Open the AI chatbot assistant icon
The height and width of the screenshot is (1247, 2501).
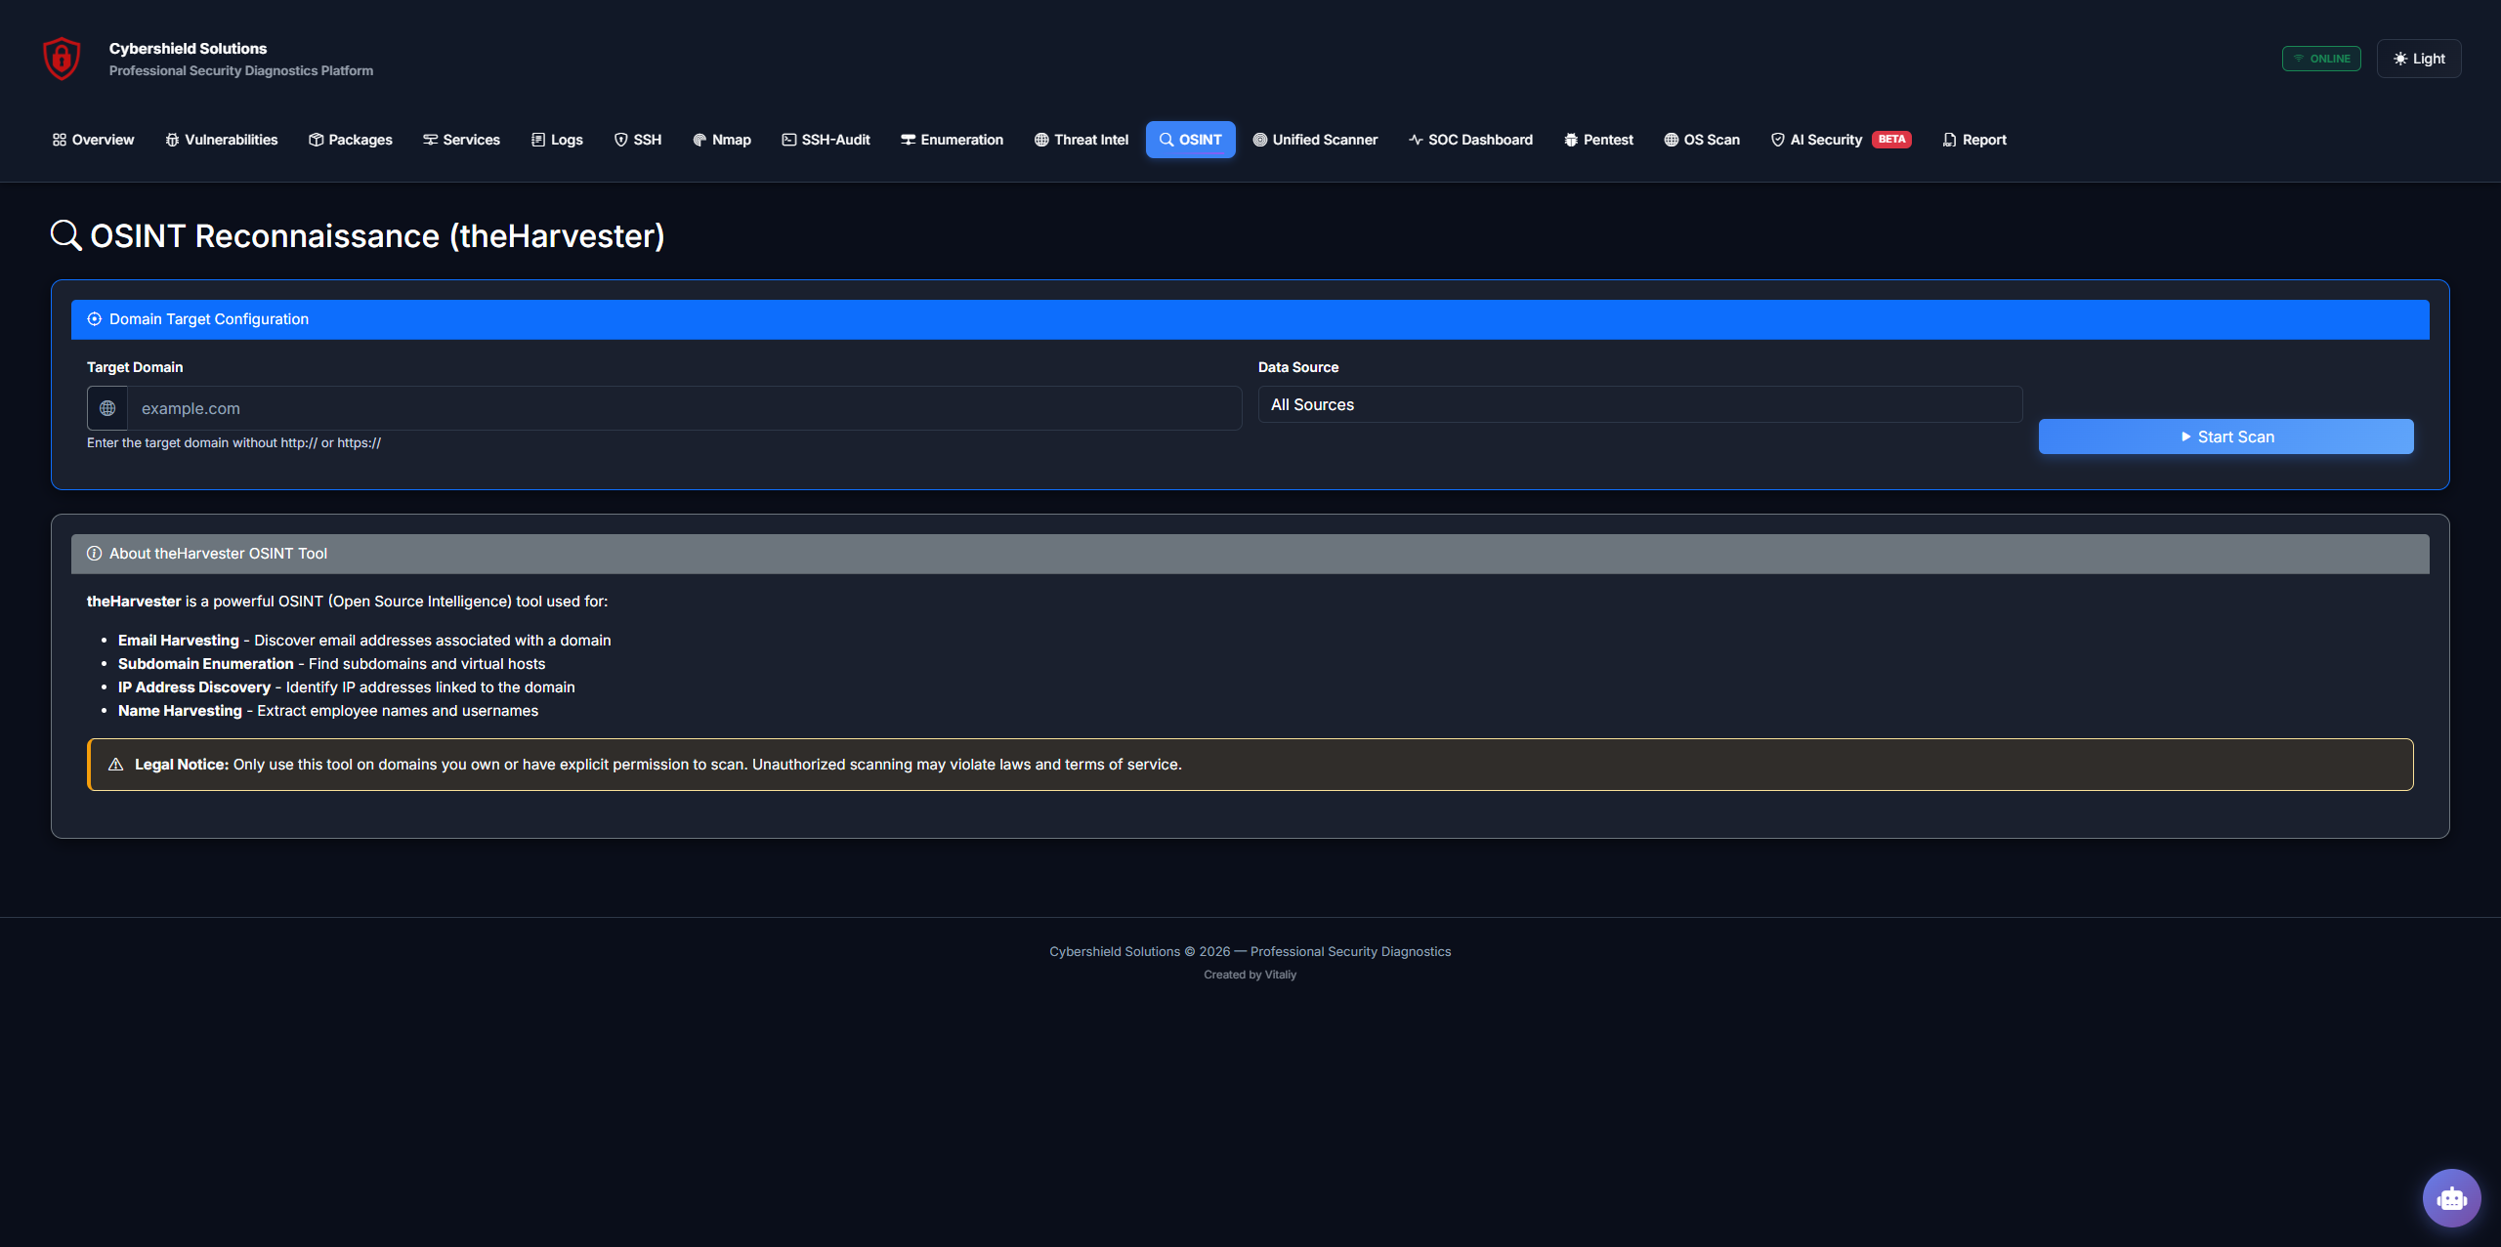tap(2450, 1197)
